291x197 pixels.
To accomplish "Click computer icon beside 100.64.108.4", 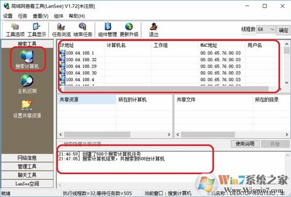I will pos(63,80).
